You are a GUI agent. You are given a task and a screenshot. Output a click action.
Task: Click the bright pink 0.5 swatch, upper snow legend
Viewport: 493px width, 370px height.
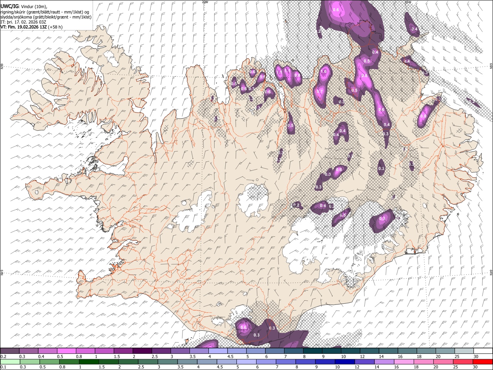67,351
